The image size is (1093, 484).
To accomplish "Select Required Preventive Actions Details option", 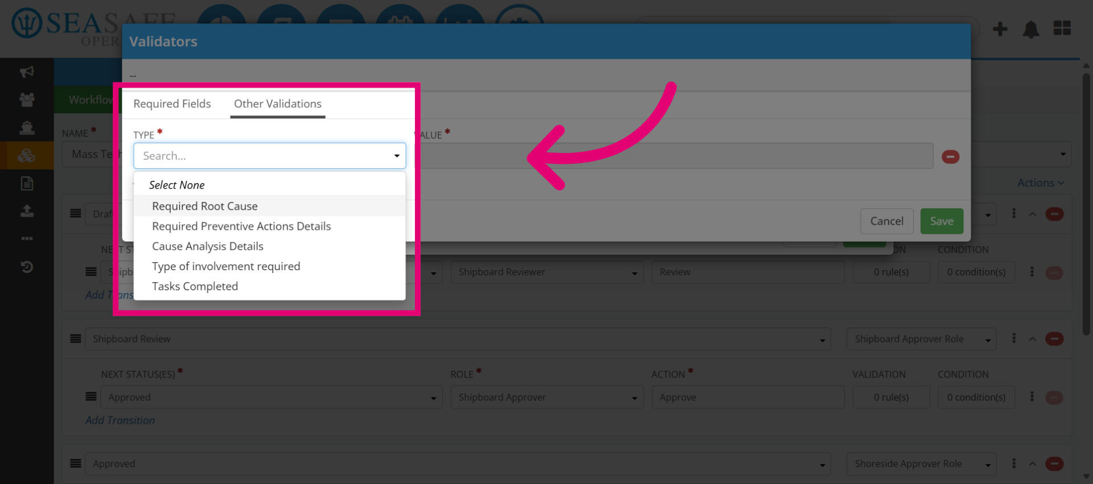I will coord(269,226).
